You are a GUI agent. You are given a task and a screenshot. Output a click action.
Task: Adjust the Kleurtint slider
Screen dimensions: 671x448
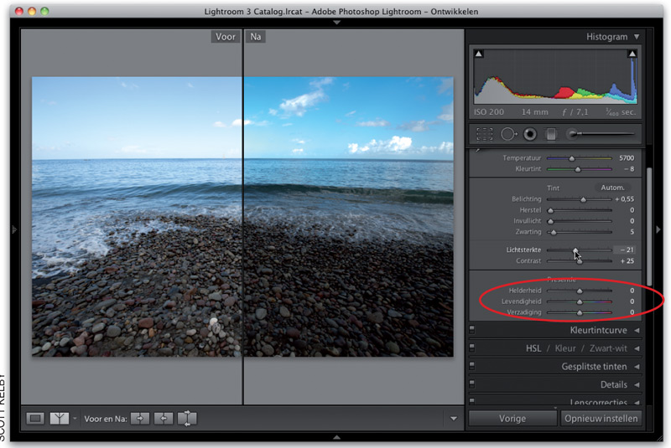click(578, 169)
